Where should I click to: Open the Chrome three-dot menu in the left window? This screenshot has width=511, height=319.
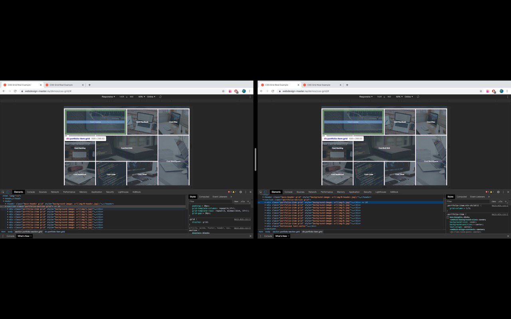[250, 91]
